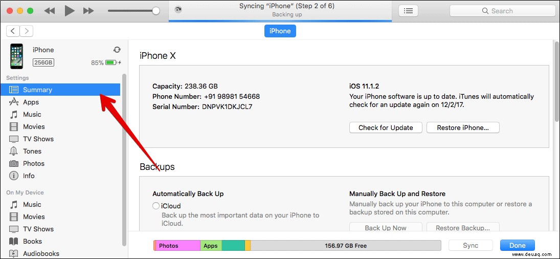Click the sidebar scrollbar
The image size is (560, 259).
point(124,160)
